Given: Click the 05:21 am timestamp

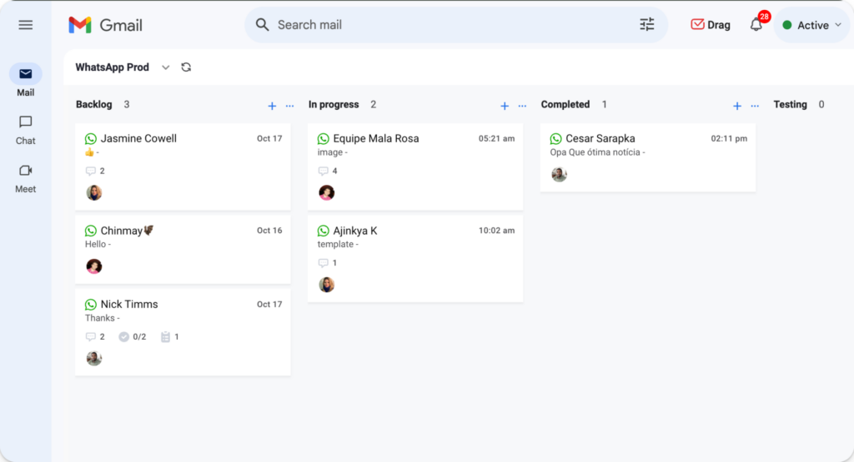Looking at the screenshot, I should click(497, 138).
